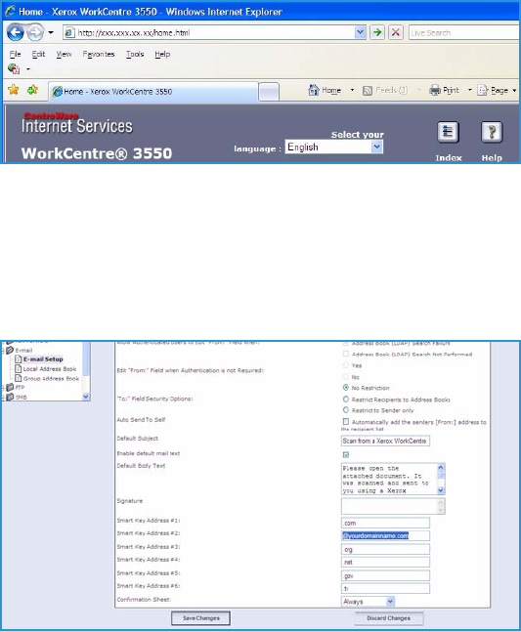
Task: Click the Help question mark icon
Action: pyautogui.click(x=492, y=132)
